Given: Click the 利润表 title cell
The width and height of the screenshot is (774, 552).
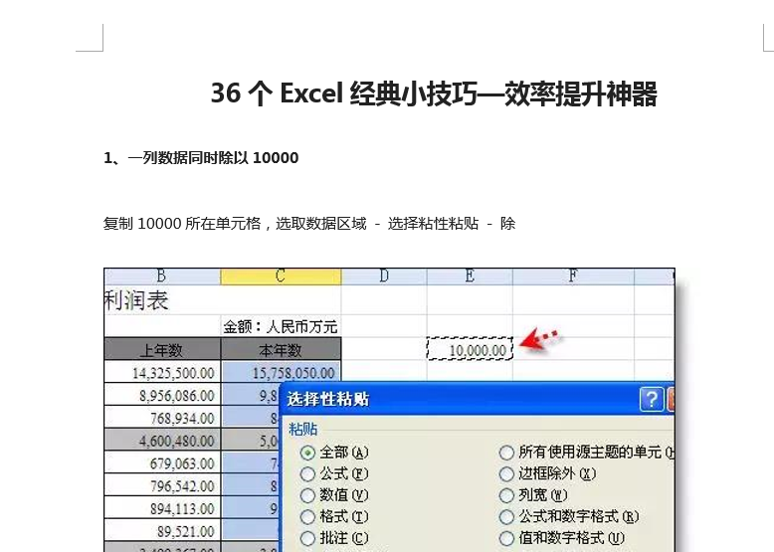Looking at the screenshot, I should [x=222, y=300].
